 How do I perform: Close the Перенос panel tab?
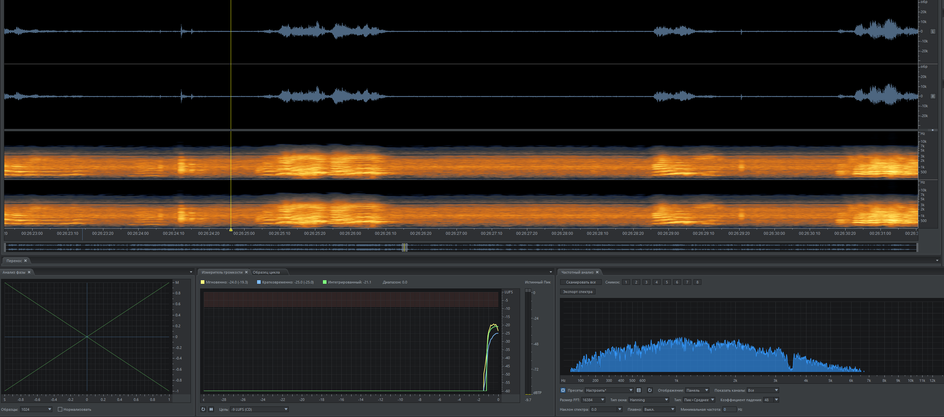point(25,261)
